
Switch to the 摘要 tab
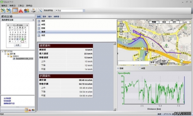point(39,16)
